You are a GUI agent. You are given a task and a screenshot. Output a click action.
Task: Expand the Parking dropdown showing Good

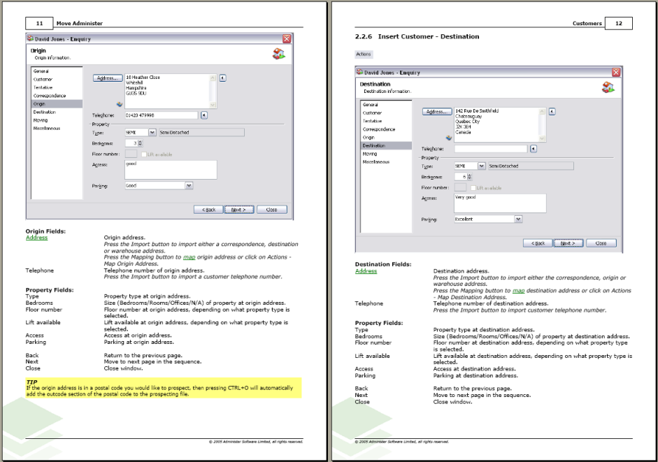tap(189, 186)
